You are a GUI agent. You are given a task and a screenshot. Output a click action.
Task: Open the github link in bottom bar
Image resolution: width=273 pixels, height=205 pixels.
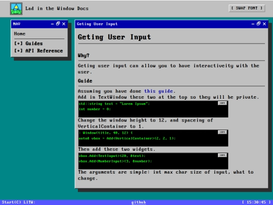(139, 202)
